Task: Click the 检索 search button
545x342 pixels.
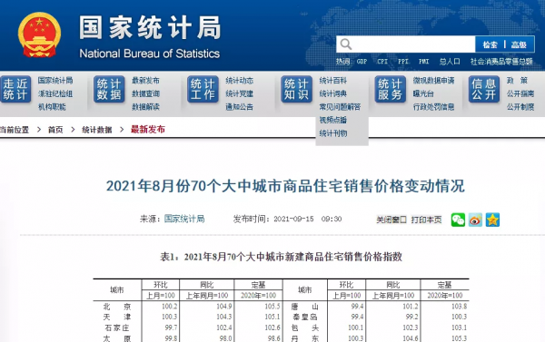Action: 490,44
